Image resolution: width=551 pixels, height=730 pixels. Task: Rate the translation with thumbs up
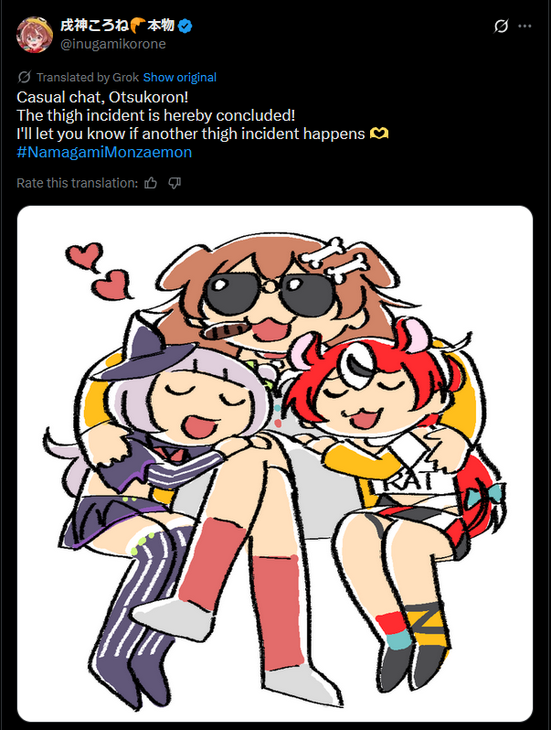(x=151, y=183)
